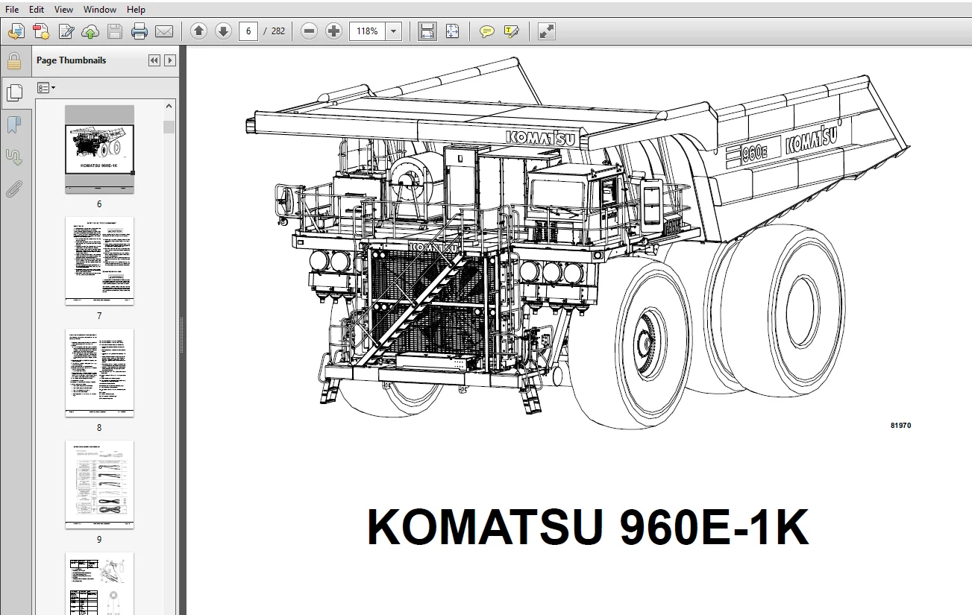The width and height of the screenshot is (972, 615).
Task: Click the 118% zoom value field
Action: tap(367, 31)
